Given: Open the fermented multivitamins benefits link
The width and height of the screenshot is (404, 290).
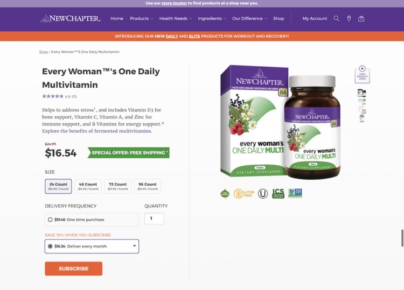Looking at the screenshot, I should [97, 131].
